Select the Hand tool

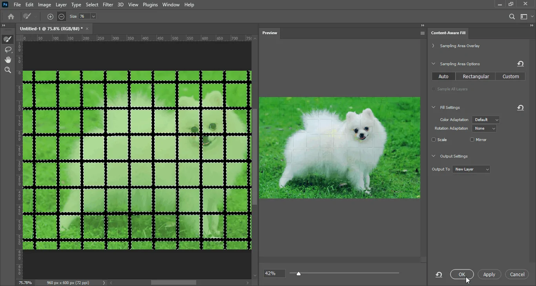pos(8,60)
